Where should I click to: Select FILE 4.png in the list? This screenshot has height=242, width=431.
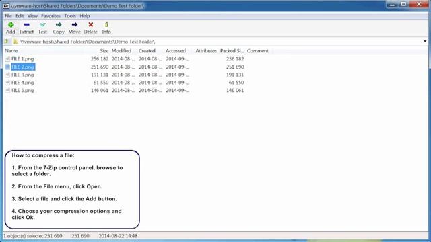click(x=22, y=82)
